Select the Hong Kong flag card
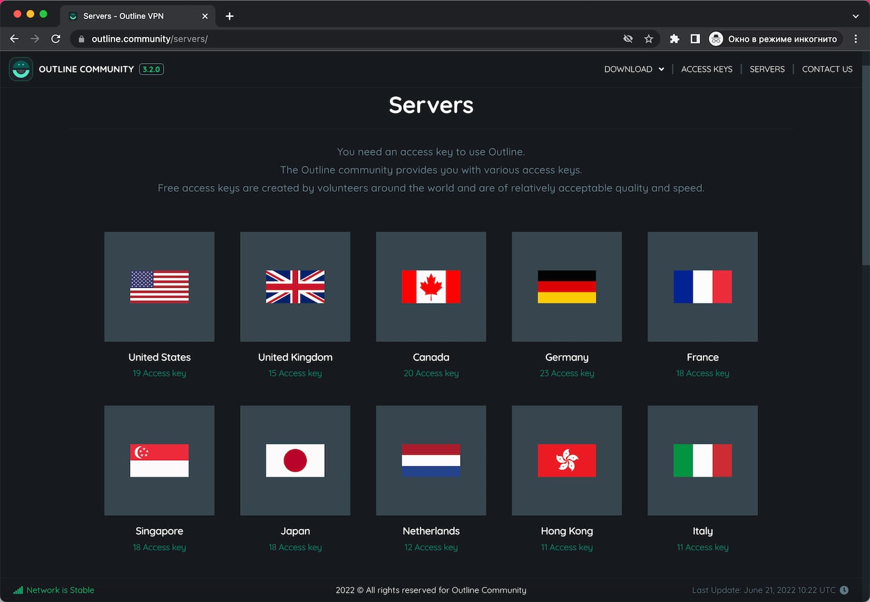 point(567,461)
